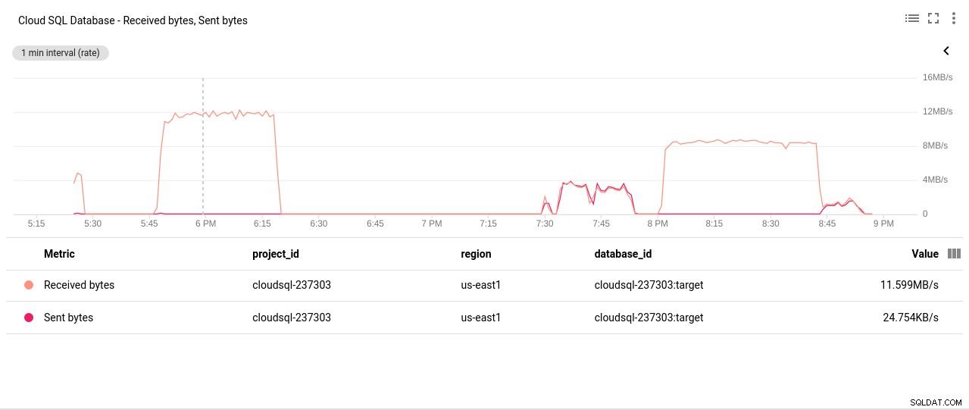Click the dashed vertical cursor line at 6 PM
This screenshot has width=969, height=410.
[x=203, y=146]
